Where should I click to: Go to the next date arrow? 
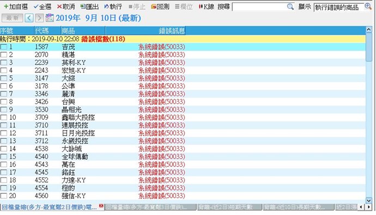click(39, 18)
